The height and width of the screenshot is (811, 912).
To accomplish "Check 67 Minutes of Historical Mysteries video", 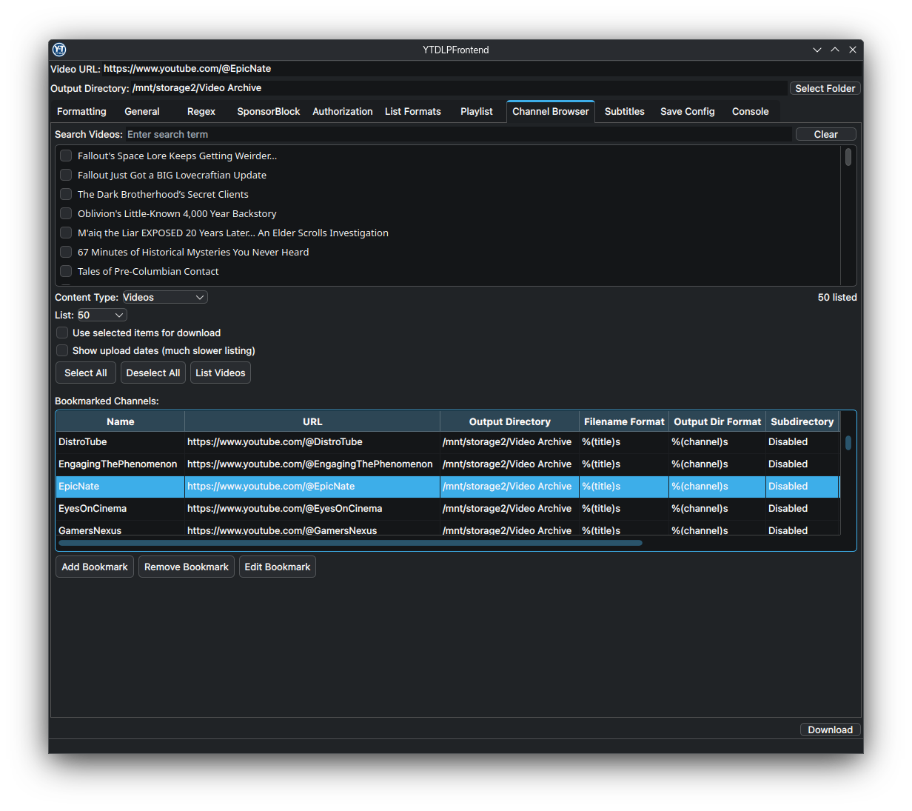I will pyautogui.click(x=66, y=252).
